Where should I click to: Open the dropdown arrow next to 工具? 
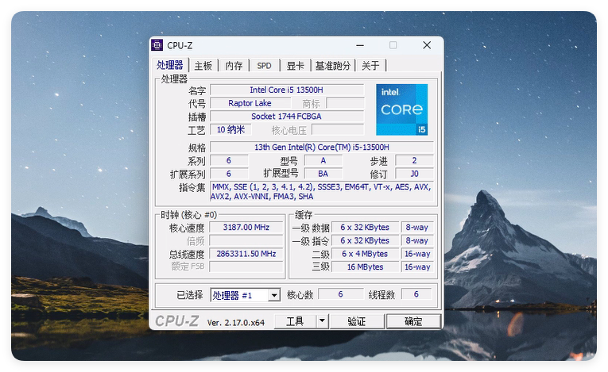pos(322,321)
